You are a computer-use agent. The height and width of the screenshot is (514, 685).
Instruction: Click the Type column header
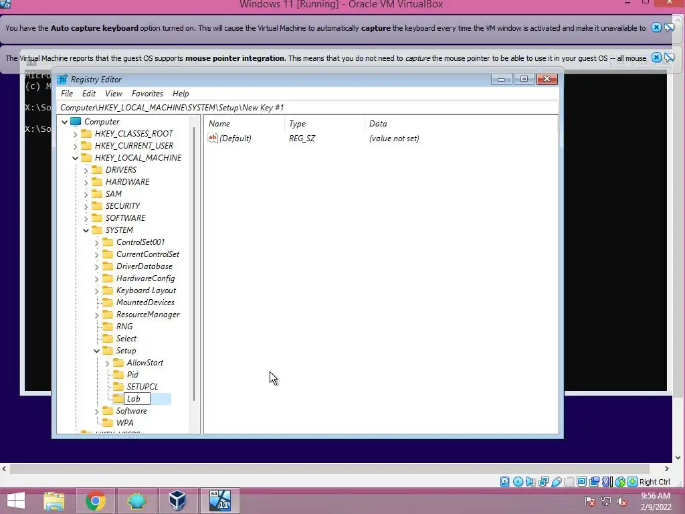pos(324,124)
